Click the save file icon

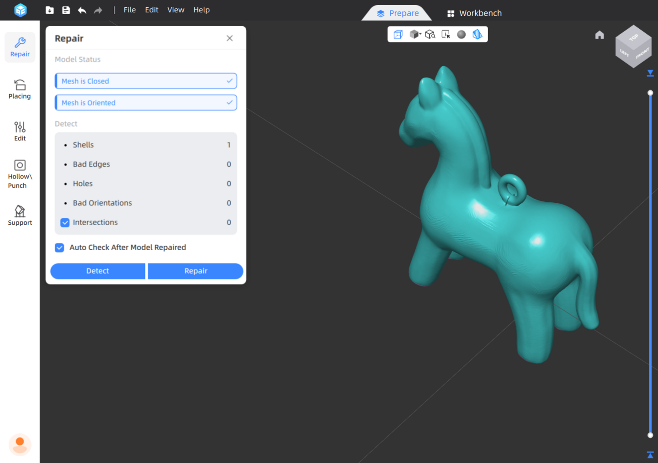coord(66,10)
